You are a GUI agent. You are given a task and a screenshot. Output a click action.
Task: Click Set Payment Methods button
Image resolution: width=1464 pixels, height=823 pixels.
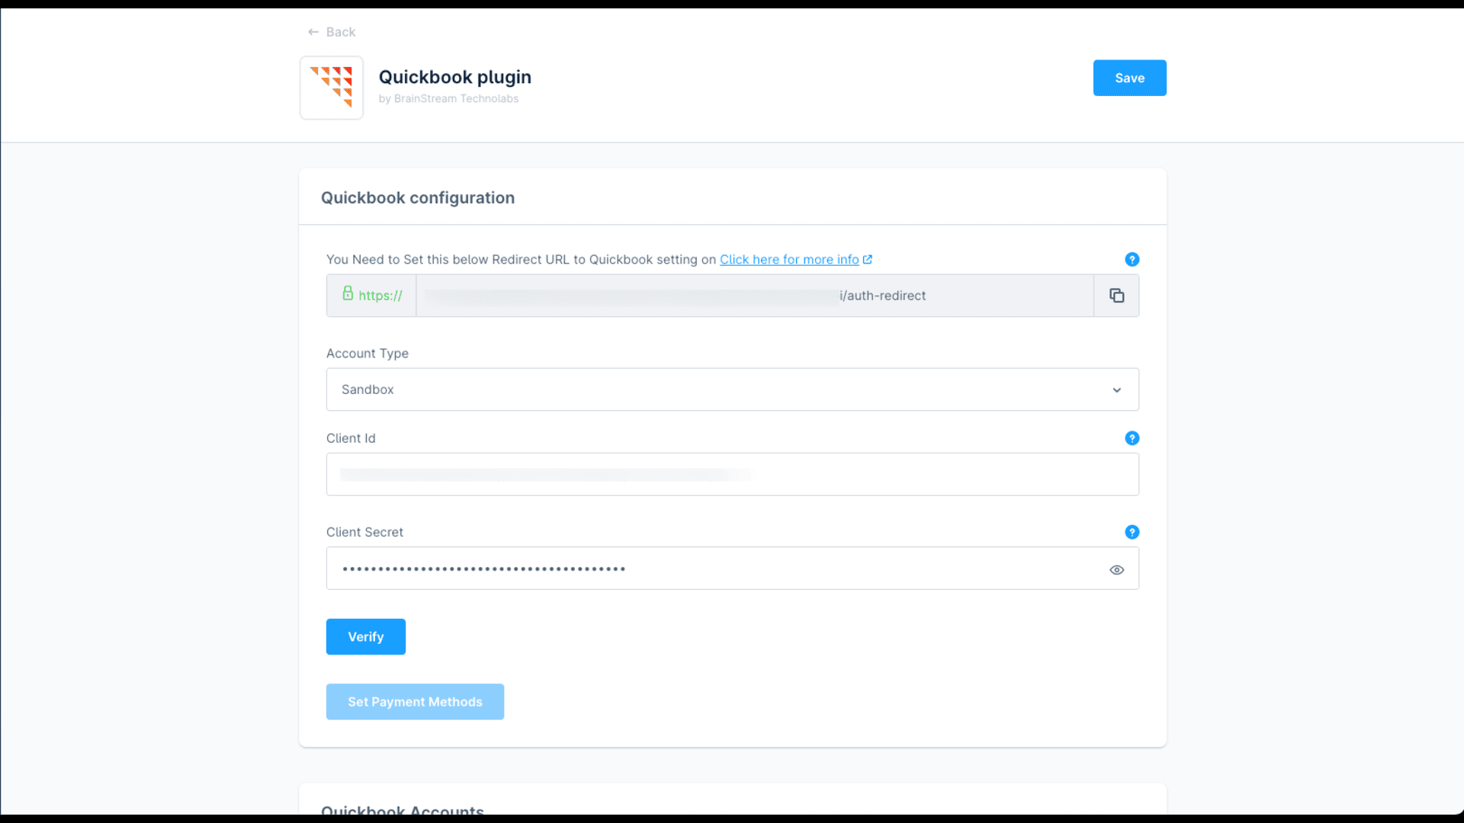[x=415, y=702]
